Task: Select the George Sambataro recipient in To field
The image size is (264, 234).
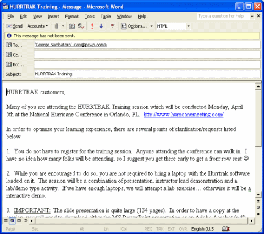Action: [71, 45]
